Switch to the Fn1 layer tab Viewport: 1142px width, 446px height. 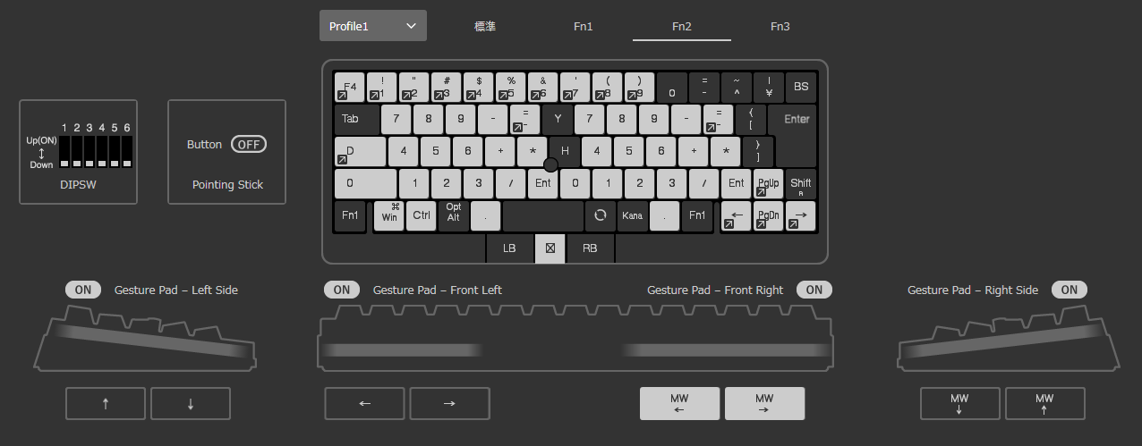(584, 26)
